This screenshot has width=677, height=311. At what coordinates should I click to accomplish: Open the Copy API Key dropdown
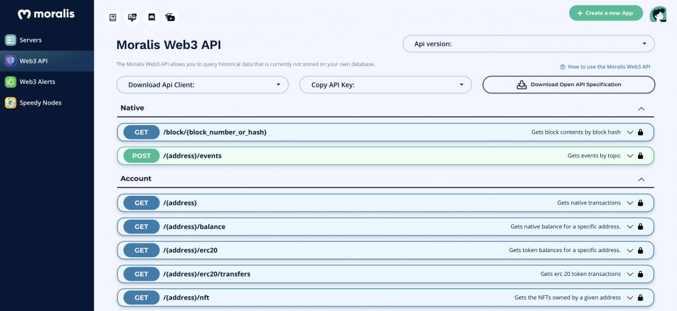(385, 85)
